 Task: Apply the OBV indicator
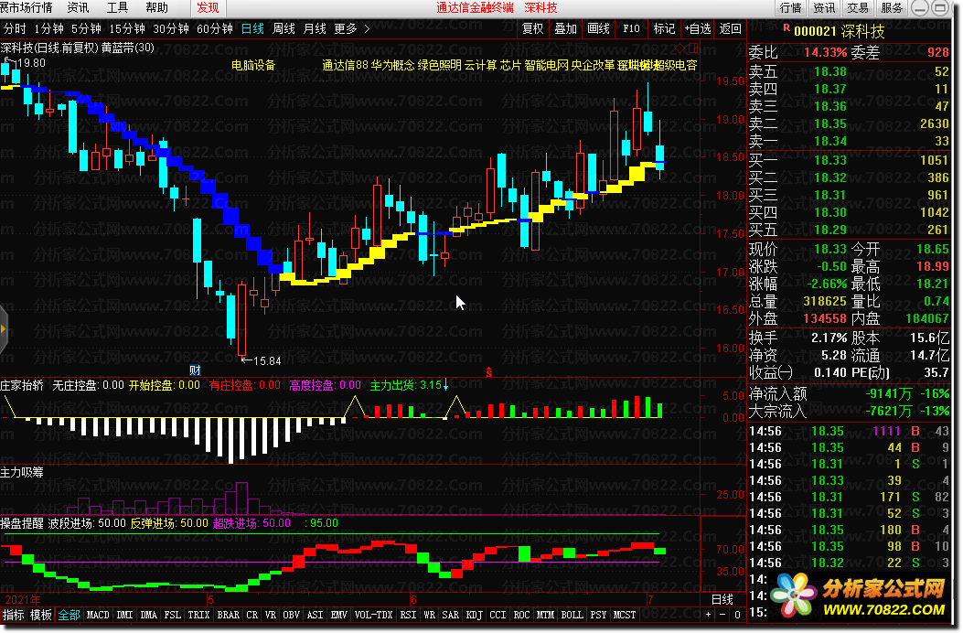click(x=291, y=616)
